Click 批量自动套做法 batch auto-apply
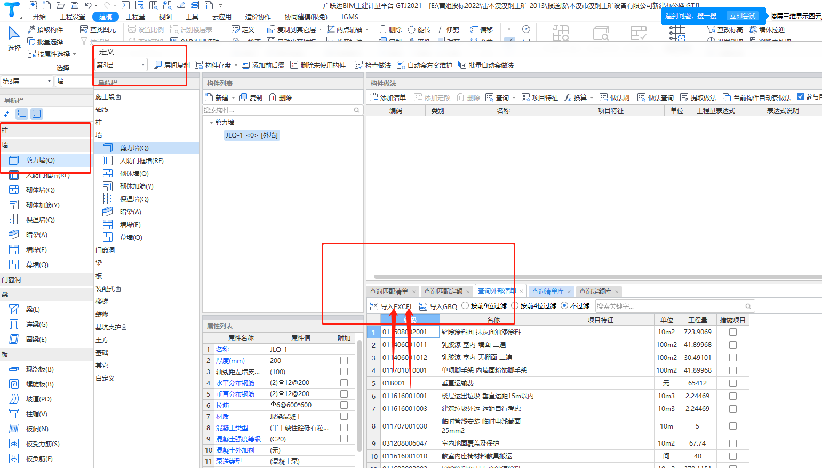This screenshot has width=822, height=468. coord(485,65)
